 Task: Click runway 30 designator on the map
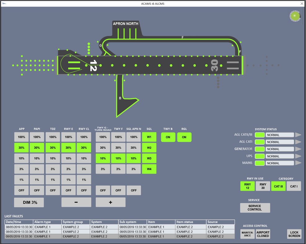[214, 66]
